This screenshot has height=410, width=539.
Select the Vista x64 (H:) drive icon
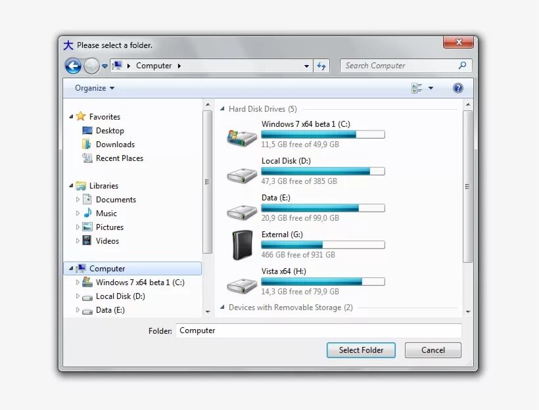(242, 286)
